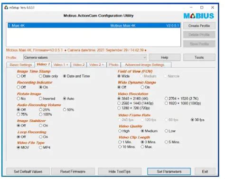Click the Video Resolution heading
Image resolution: width=225 pixels, height=179 pixels.
[133, 94]
